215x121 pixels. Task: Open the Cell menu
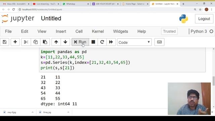[79, 31]
